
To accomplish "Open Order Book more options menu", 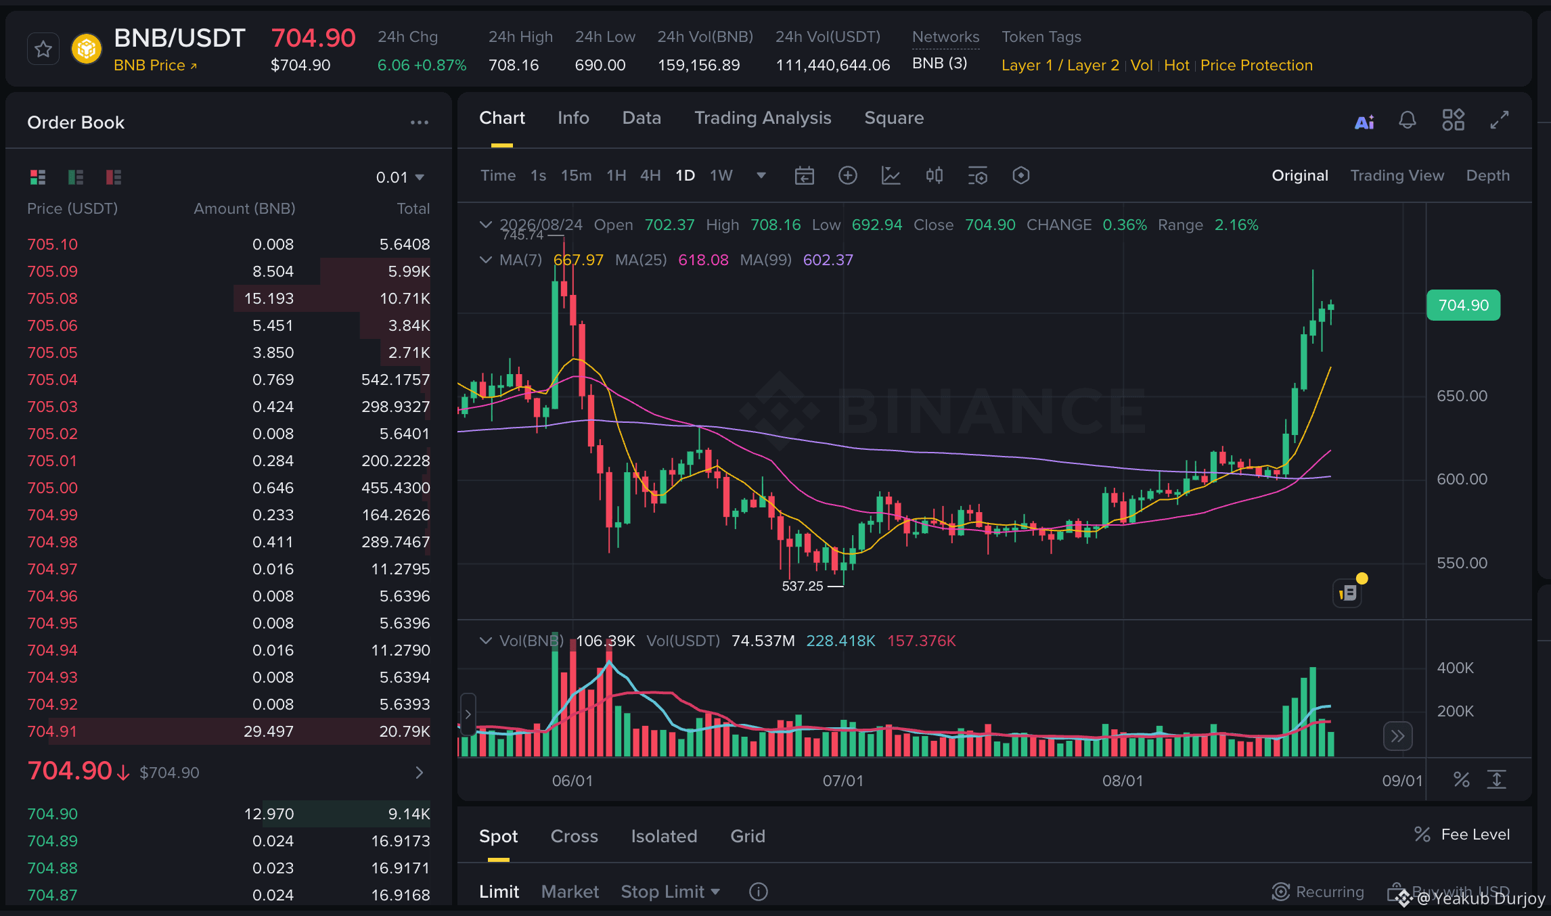I will pos(420,122).
